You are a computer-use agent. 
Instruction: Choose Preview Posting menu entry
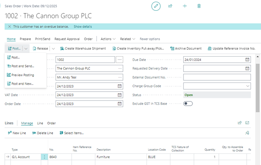click(x=25, y=75)
